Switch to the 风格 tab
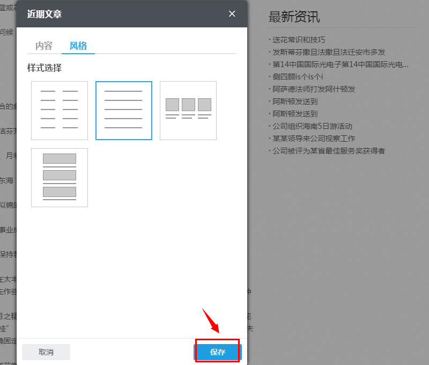The image size is (429, 365). tap(78, 46)
